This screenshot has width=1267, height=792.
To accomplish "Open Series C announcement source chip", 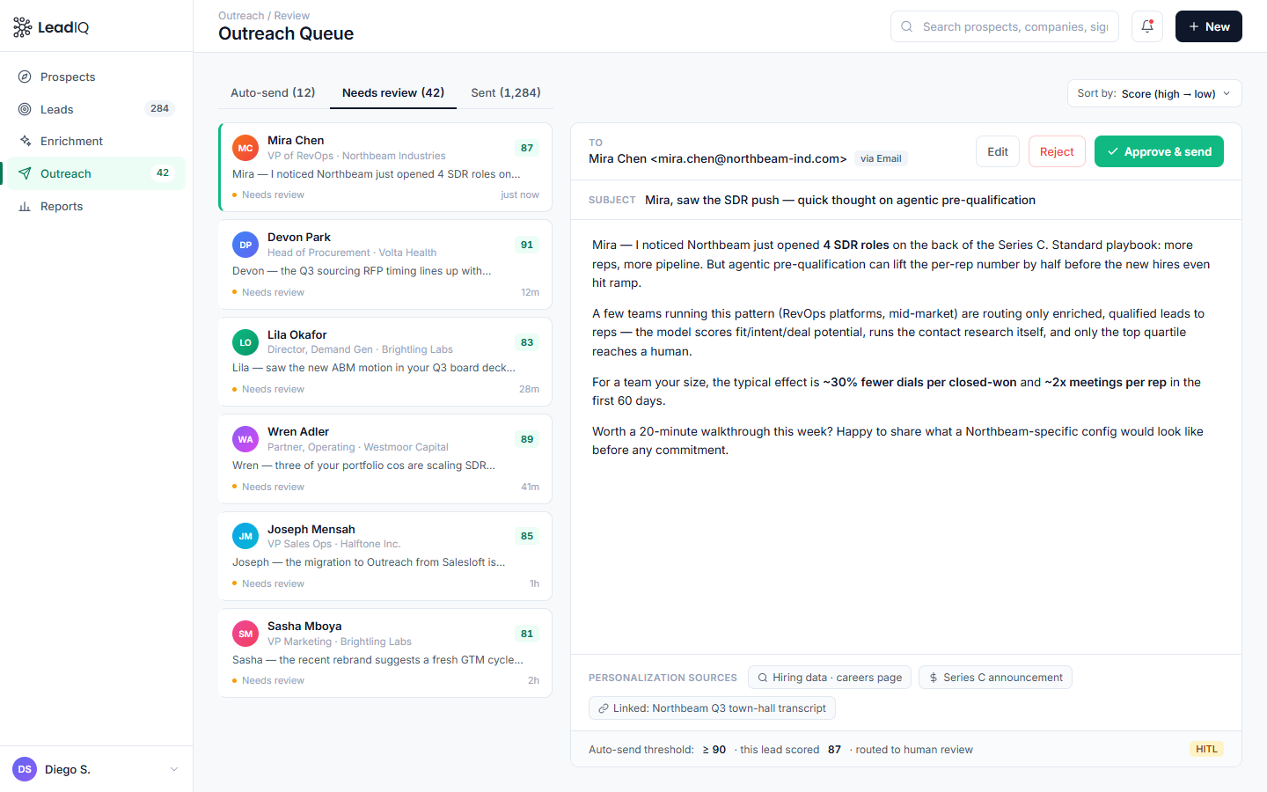I will (x=995, y=678).
